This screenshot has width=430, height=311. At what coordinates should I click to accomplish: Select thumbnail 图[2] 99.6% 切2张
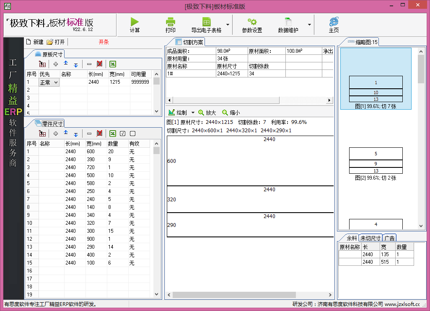(x=376, y=164)
